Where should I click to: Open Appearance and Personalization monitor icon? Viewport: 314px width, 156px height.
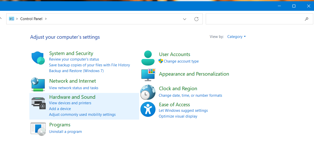[x=148, y=75]
